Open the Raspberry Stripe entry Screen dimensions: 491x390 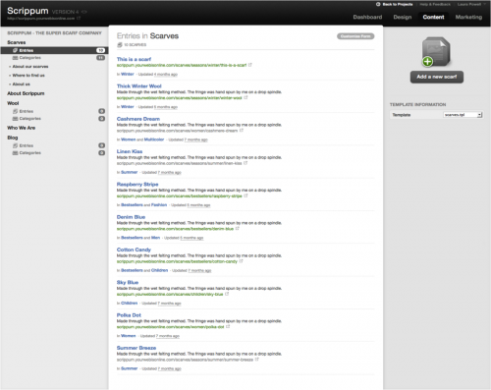point(137,185)
